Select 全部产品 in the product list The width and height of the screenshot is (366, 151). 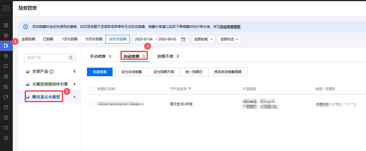(x=50, y=71)
